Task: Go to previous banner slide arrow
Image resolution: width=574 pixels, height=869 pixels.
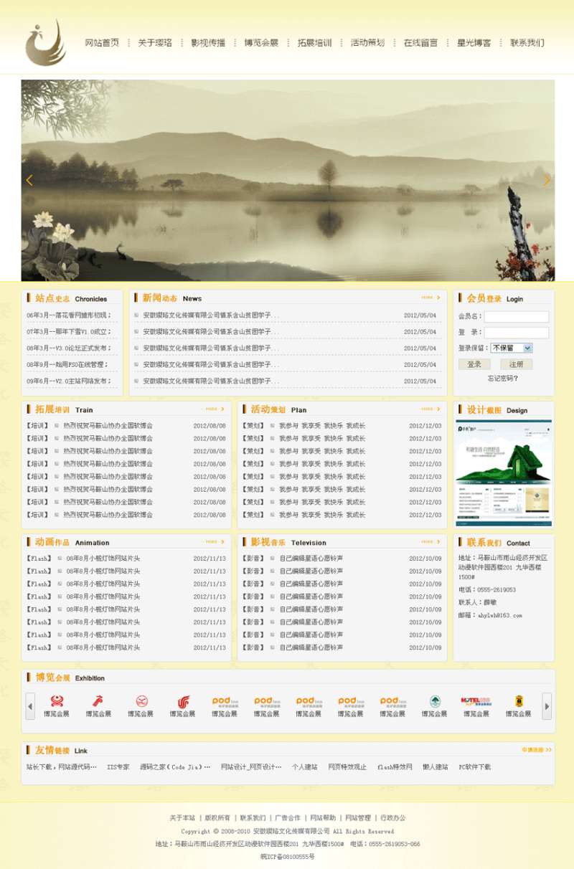Action: [x=29, y=180]
